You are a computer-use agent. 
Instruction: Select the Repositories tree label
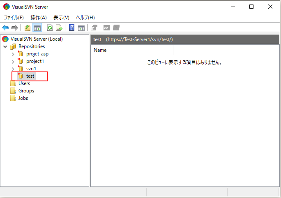[x=32, y=46]
